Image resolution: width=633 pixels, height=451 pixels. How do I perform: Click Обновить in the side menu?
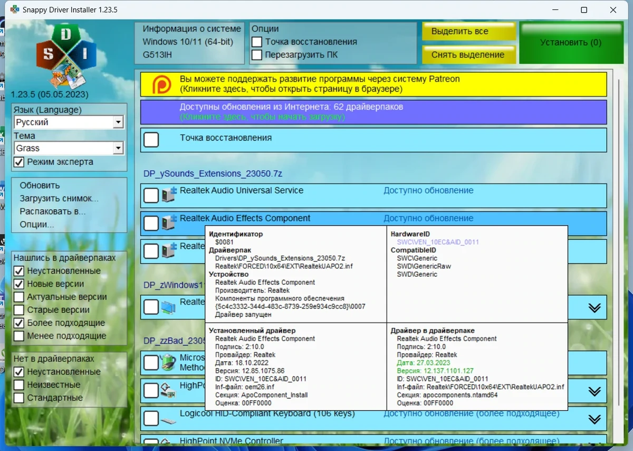coord(40,185)
